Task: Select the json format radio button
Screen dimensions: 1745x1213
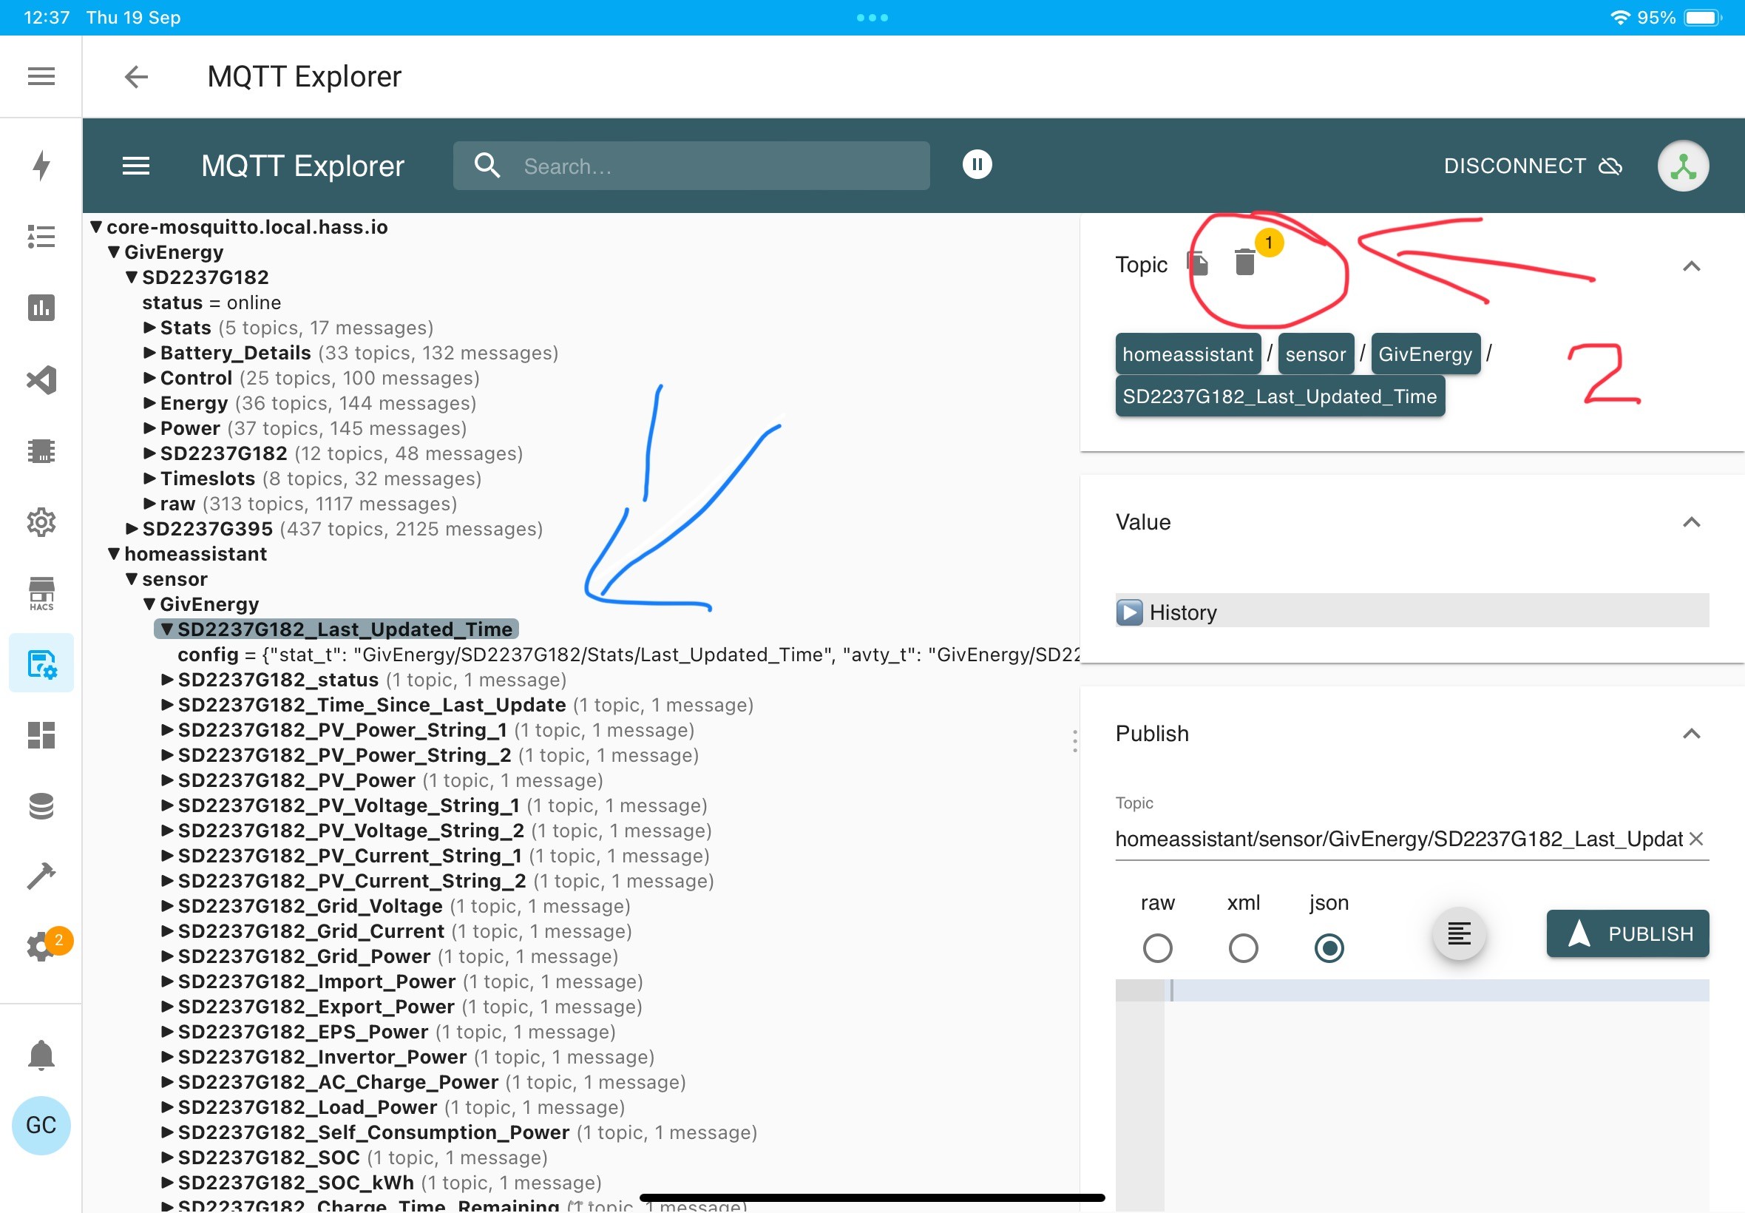Action: (x=1329, y=947)
